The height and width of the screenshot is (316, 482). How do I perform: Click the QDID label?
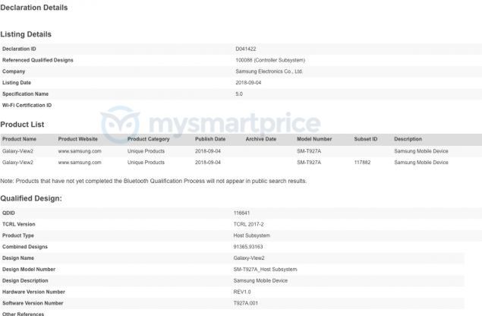[8, 213]
